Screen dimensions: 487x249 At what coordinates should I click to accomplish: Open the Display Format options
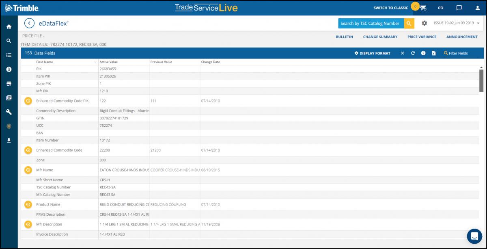372,53
